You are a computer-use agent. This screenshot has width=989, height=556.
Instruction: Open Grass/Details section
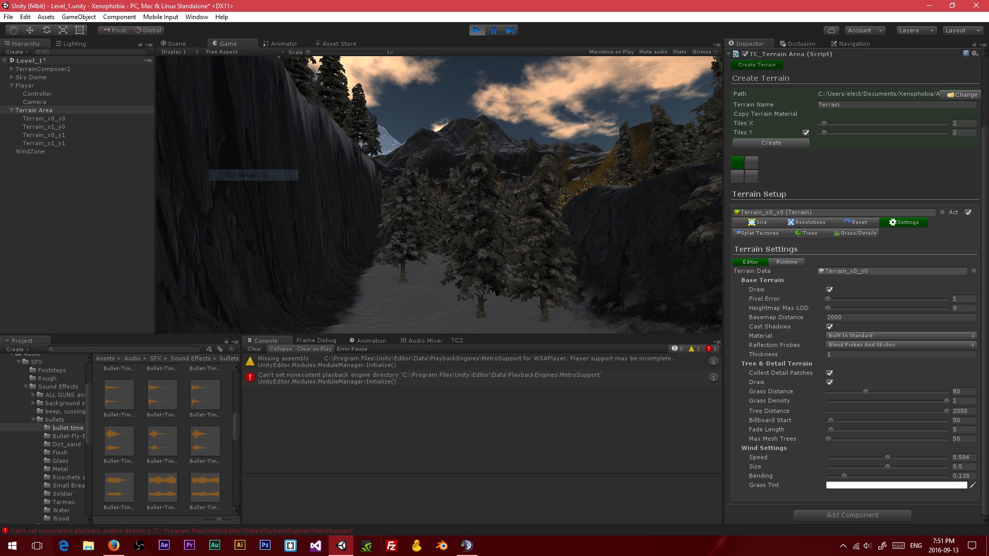point(855,233)
